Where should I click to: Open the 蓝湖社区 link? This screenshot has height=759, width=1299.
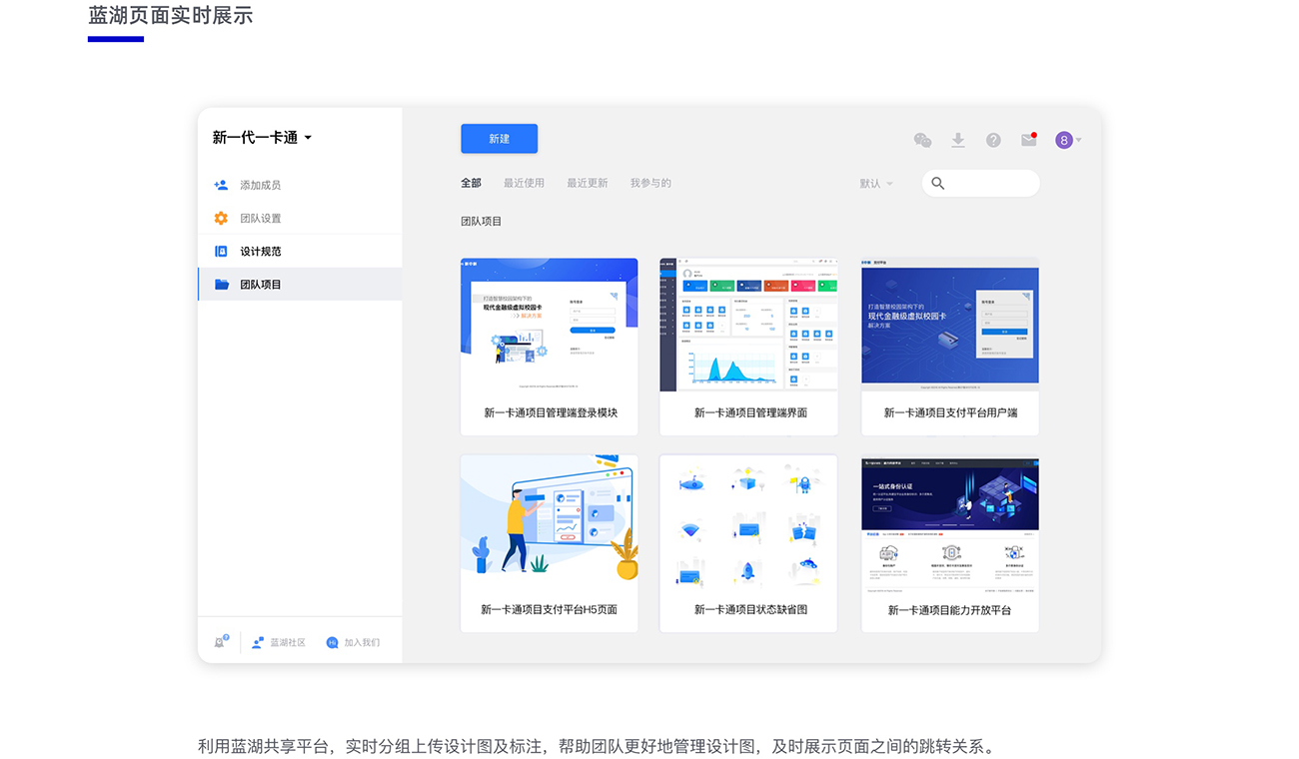point(288,642)
